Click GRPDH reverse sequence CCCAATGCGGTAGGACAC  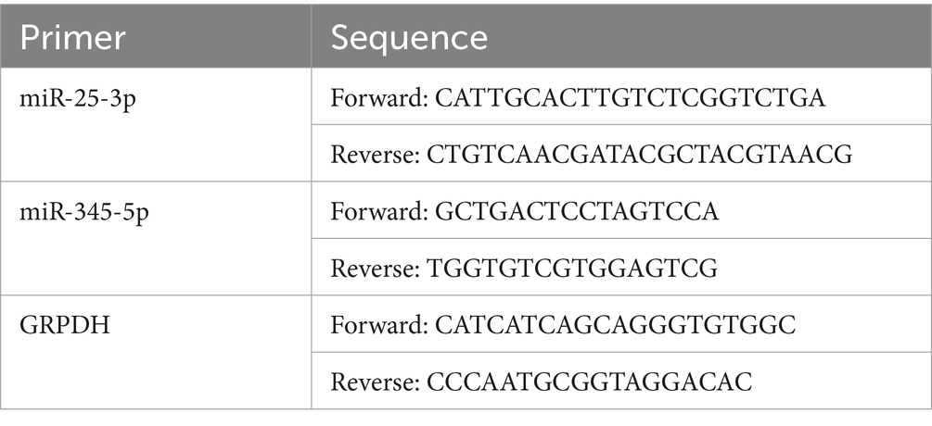pyautogui.click(x=589, y=382)
